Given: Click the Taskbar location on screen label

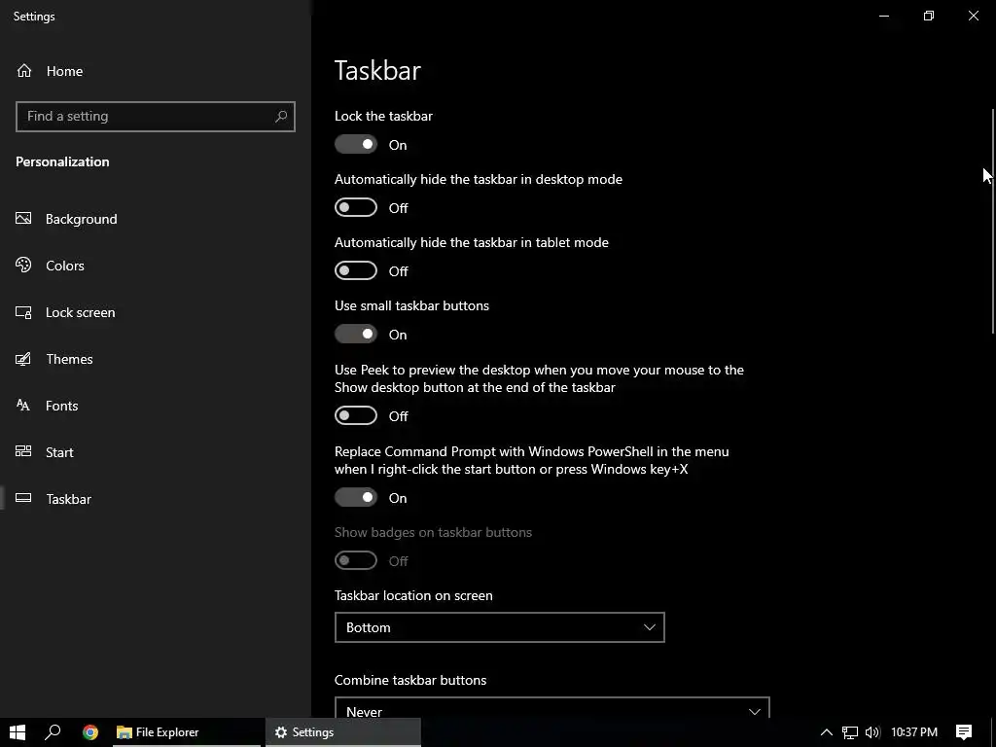Looking at the screenshot, I should pos(413,596).
